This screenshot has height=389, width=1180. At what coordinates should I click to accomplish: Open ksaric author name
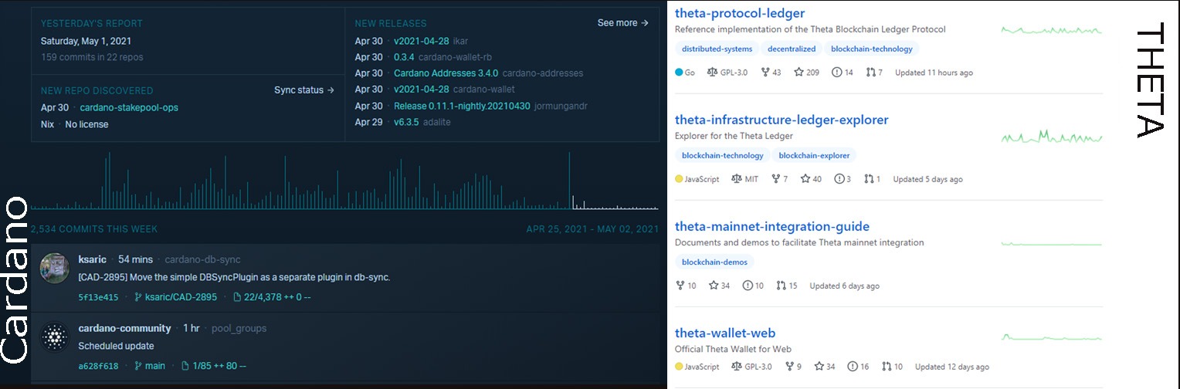pyautogui.click(x=93, y=259)
